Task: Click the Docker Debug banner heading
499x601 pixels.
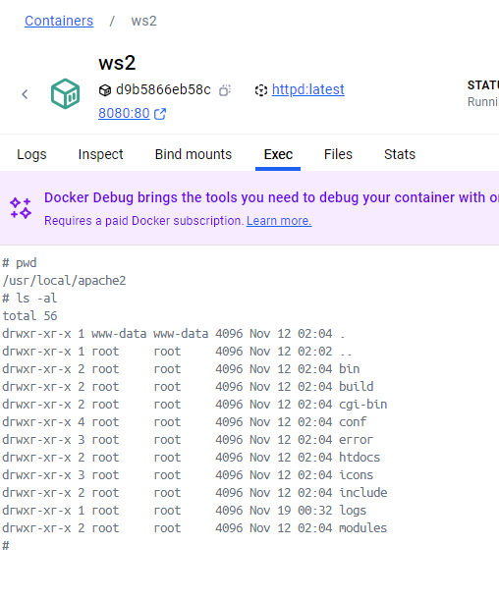Action: click(271, 197)
